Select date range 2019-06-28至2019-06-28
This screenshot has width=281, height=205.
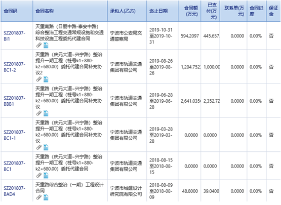(x=161, y=101)
